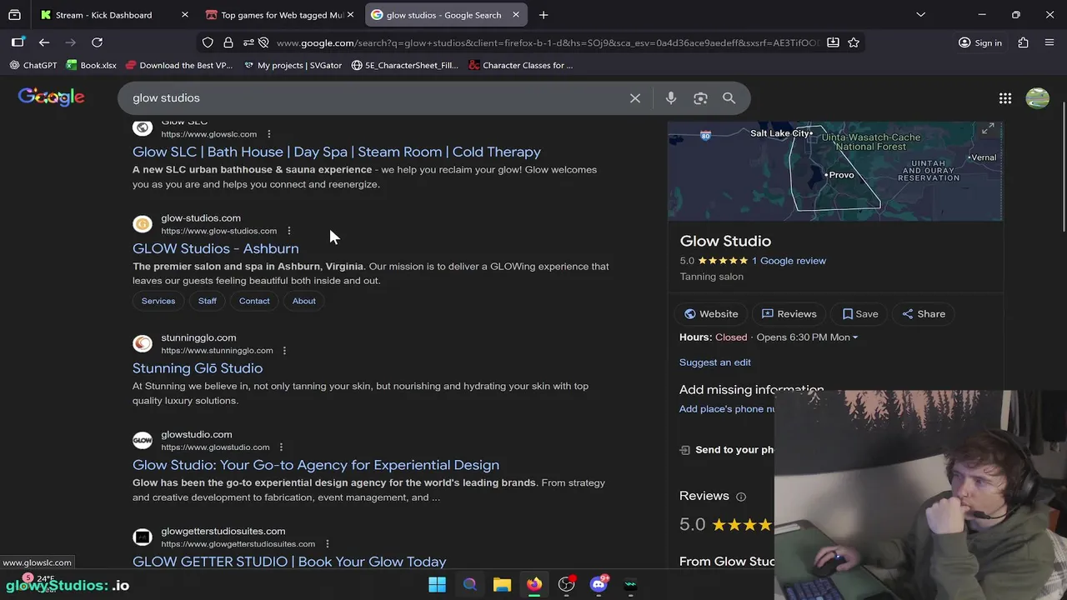Viewport: 1067px width, 600px height.
Task: Open the list all tabs chevron
Action: tap(920, 15)
